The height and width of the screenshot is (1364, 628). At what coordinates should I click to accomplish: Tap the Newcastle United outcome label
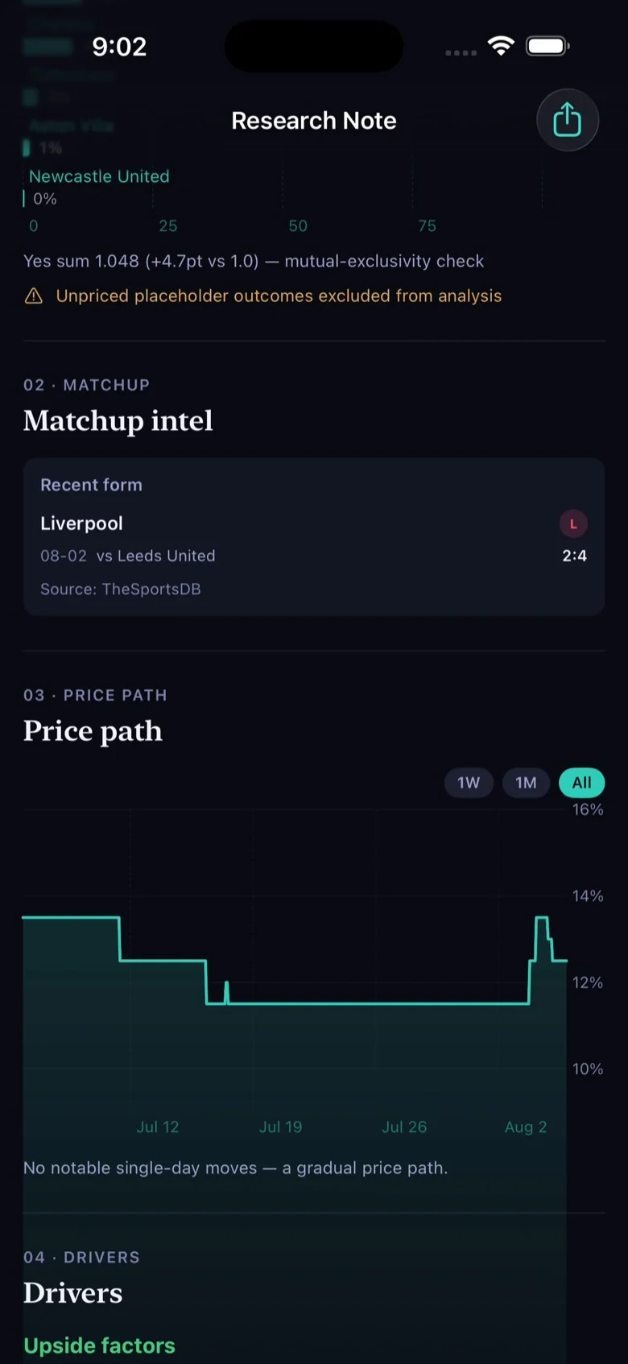(x=99, y=176)
